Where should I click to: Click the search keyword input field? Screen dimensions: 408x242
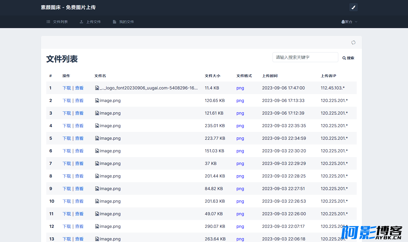pyautogui.click(x=305, y=57)
